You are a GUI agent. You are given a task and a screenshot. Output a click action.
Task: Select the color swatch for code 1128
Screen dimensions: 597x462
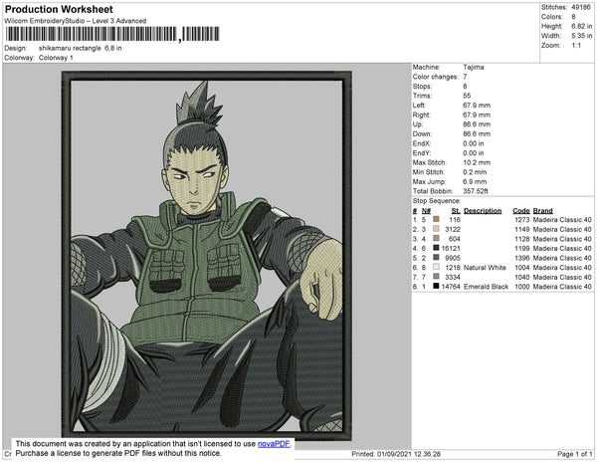click(436, 238)
